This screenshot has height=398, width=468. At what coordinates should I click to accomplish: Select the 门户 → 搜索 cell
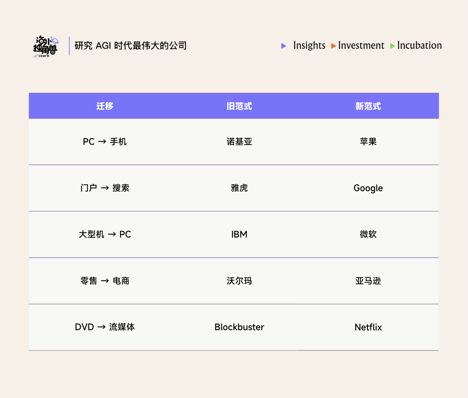(x=105, y=188)
